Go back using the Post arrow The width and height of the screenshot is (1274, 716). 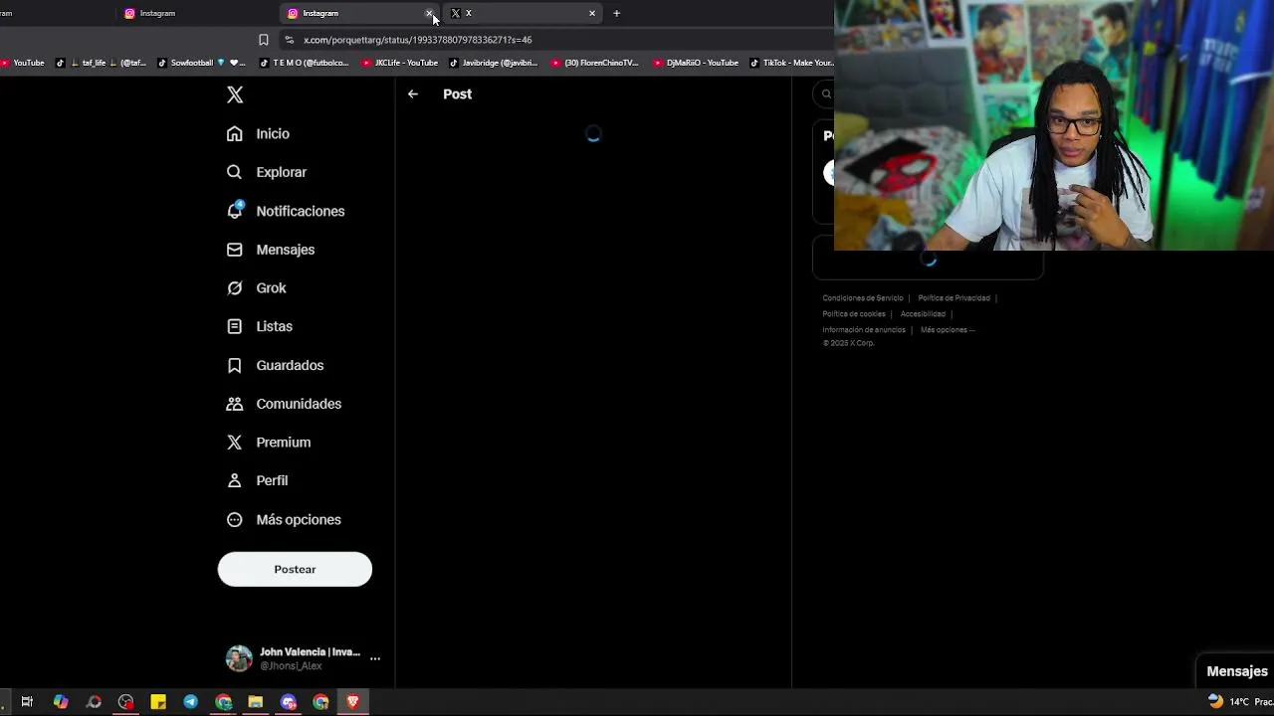(413, 93)
